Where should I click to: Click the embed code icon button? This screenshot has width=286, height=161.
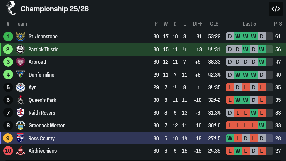tap(275, 9)
